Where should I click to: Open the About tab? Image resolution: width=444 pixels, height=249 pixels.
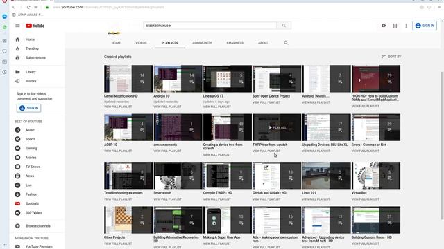tap(264, 43)
